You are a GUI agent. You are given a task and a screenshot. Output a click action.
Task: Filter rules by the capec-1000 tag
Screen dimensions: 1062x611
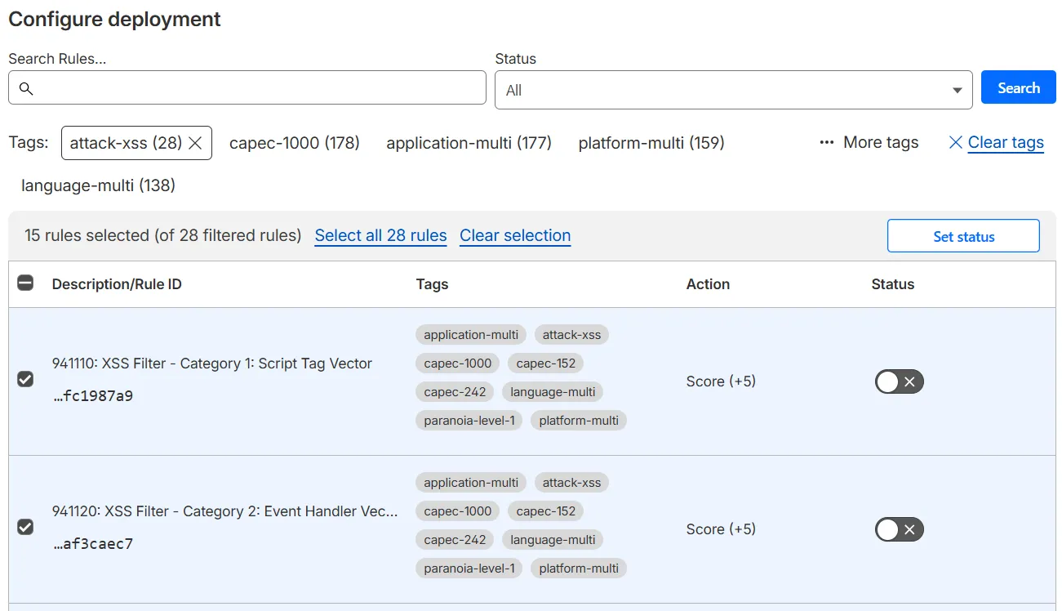[295, 142]
